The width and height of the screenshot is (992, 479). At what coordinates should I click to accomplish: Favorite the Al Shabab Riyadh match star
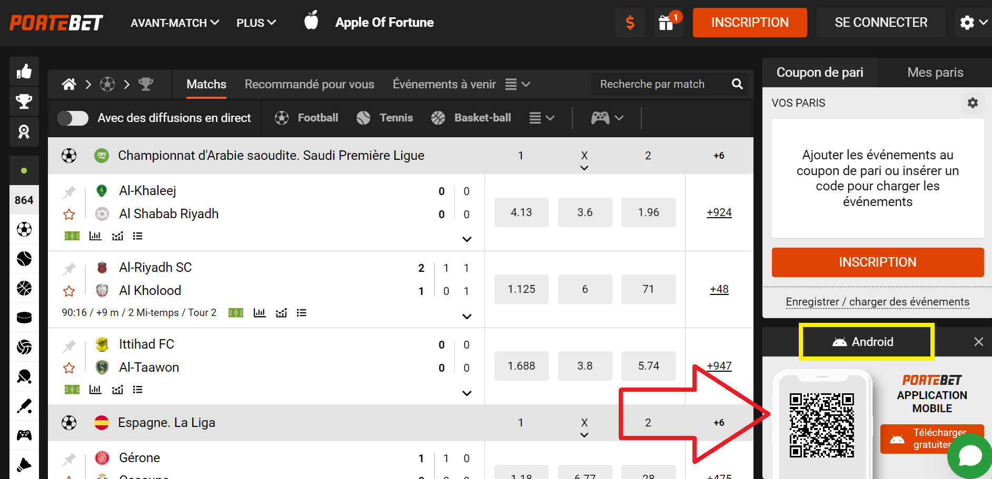pos(69,214)
